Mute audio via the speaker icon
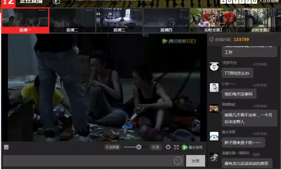The height and width of the screenshot is (170, 281). point(139,147)
